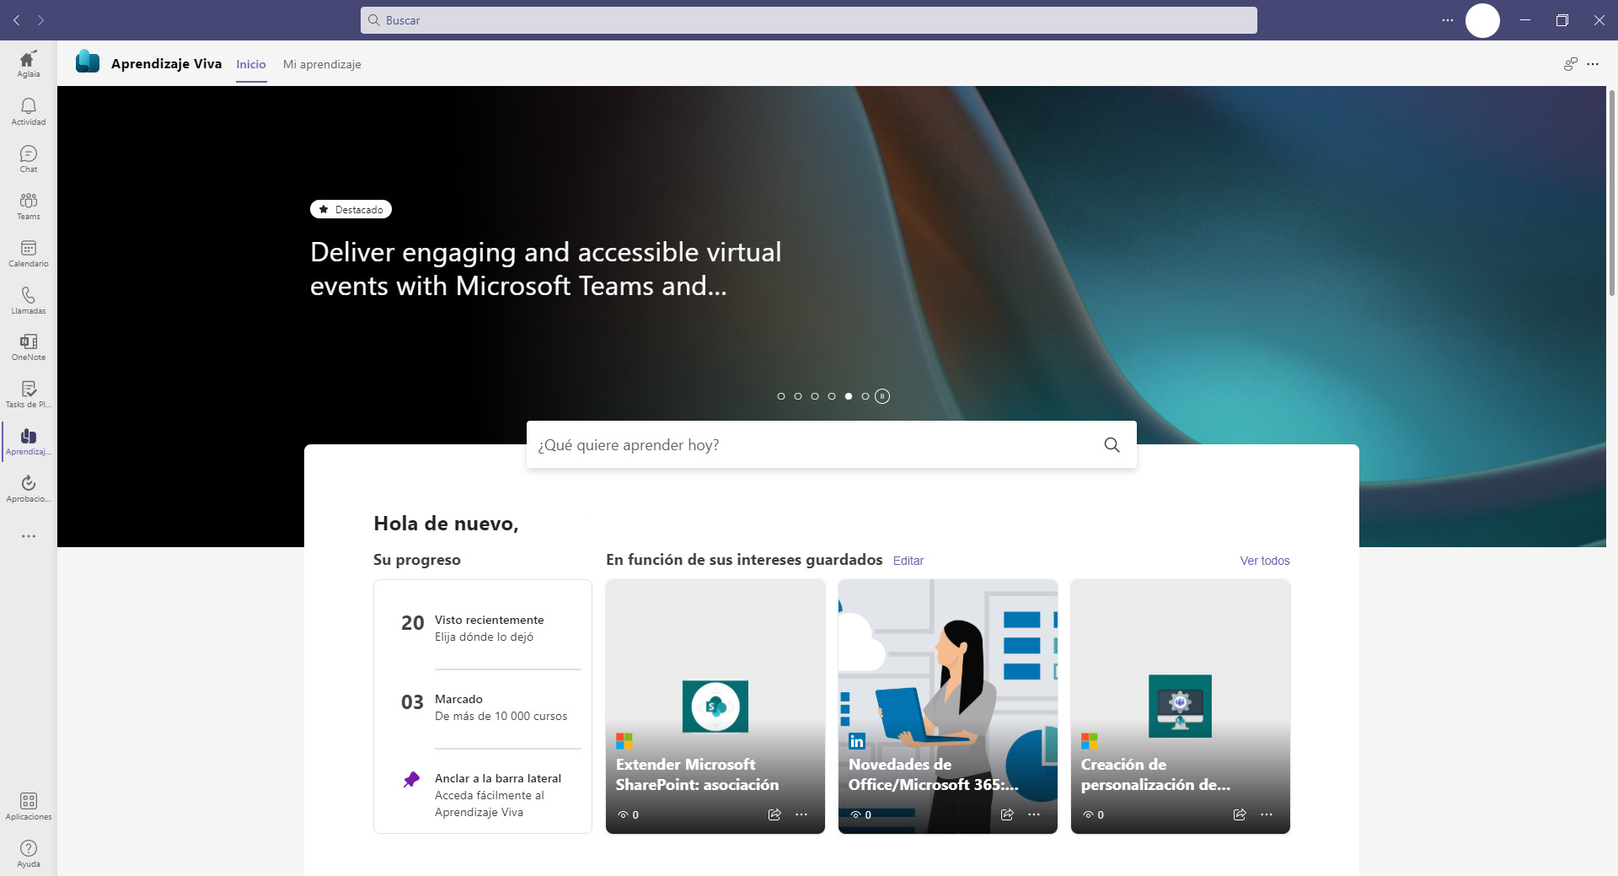Screen dimensions: 1618x876
Task: Click the Su progreso heading
Action: 417,560
